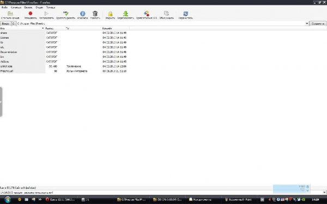Open the Opera task in the taskbar
The image size is (327, 204).
click(60, 200)
